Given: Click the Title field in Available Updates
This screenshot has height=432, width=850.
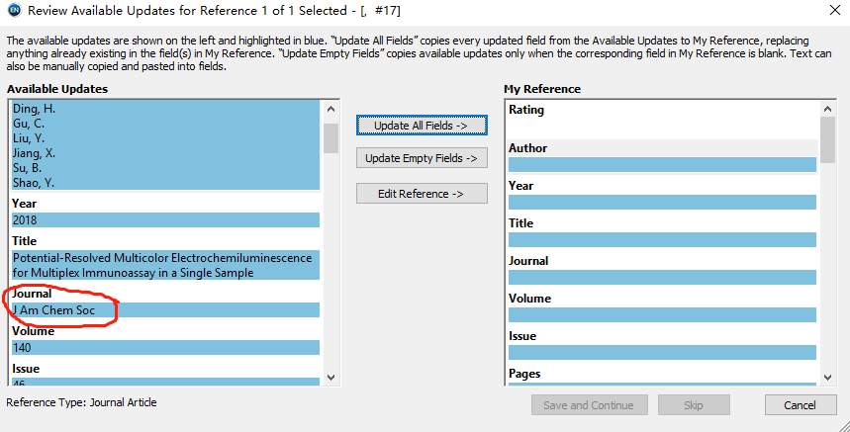Looking at the screenshot, I should coord(165,265).
